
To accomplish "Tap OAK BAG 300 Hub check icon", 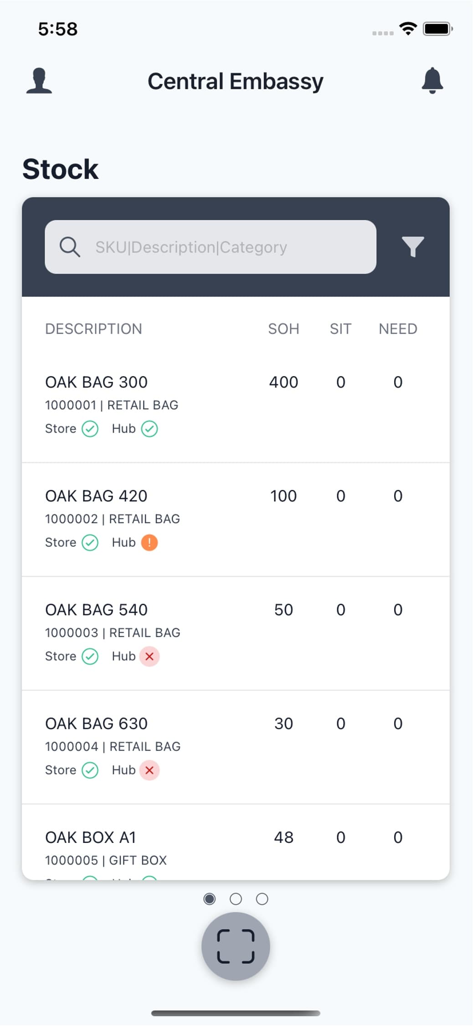I will coord(149,429).
